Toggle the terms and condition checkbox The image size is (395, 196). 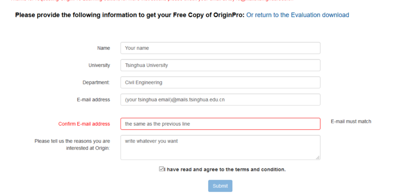161,169
